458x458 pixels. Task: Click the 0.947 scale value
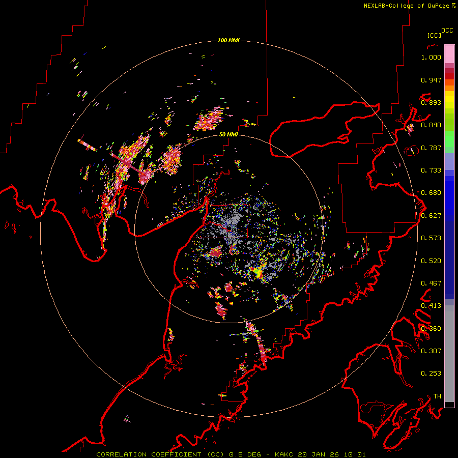pos(431,80)
